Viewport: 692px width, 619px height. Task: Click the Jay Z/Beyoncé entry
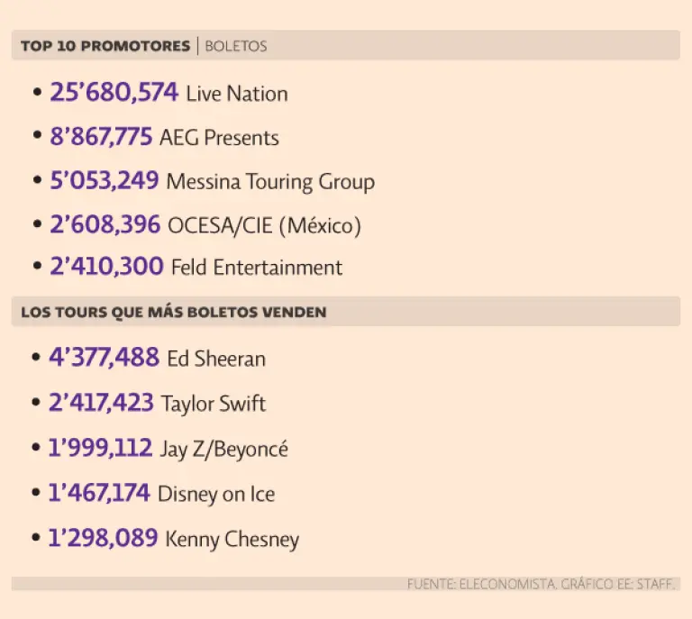(x=224, y=449)
